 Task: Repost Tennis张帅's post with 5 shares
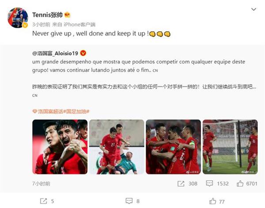[43, 201]
